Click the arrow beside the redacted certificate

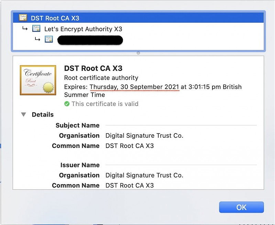(37, 39)
